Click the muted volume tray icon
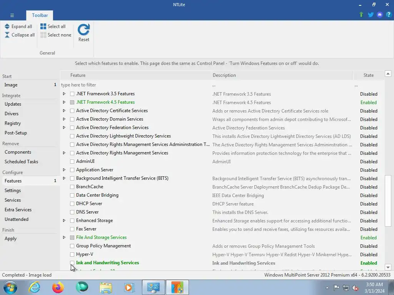394x295 pixels. (355, 288)
